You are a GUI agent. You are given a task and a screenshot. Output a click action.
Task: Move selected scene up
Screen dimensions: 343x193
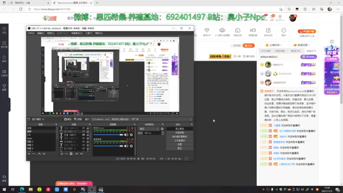pyautogui.click(x=39, y=154)
